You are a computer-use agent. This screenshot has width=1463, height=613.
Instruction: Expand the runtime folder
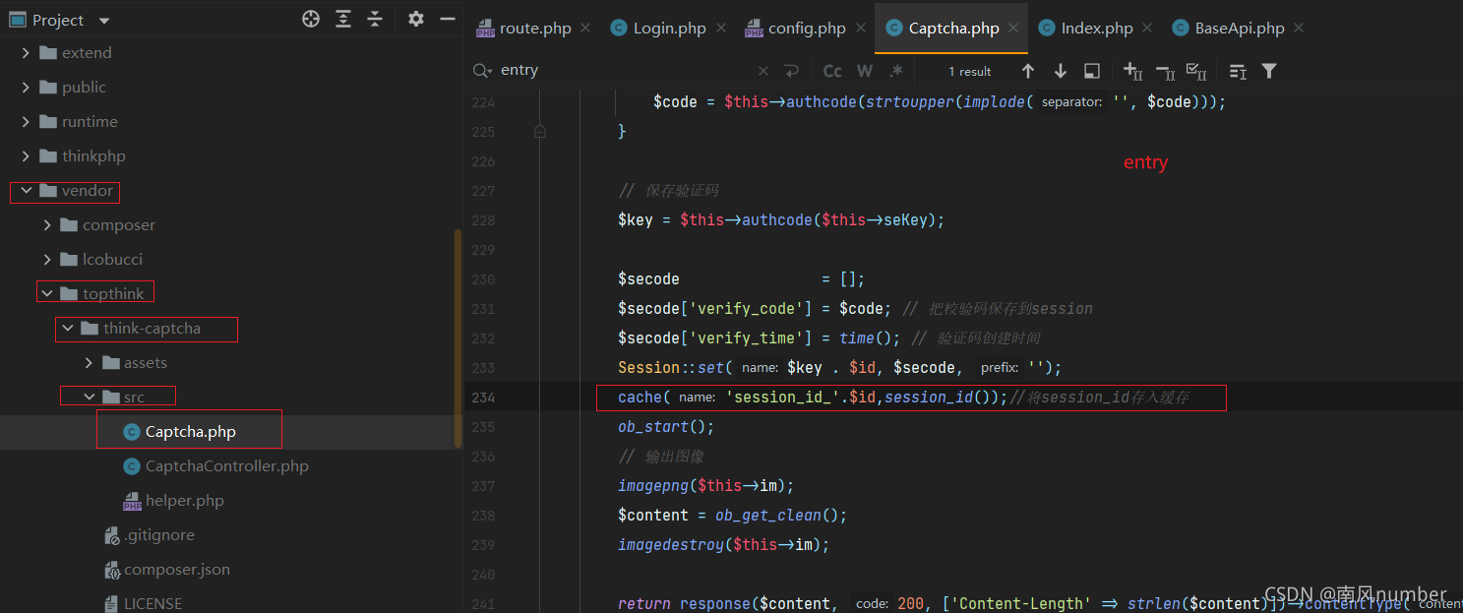click(27, 122)
